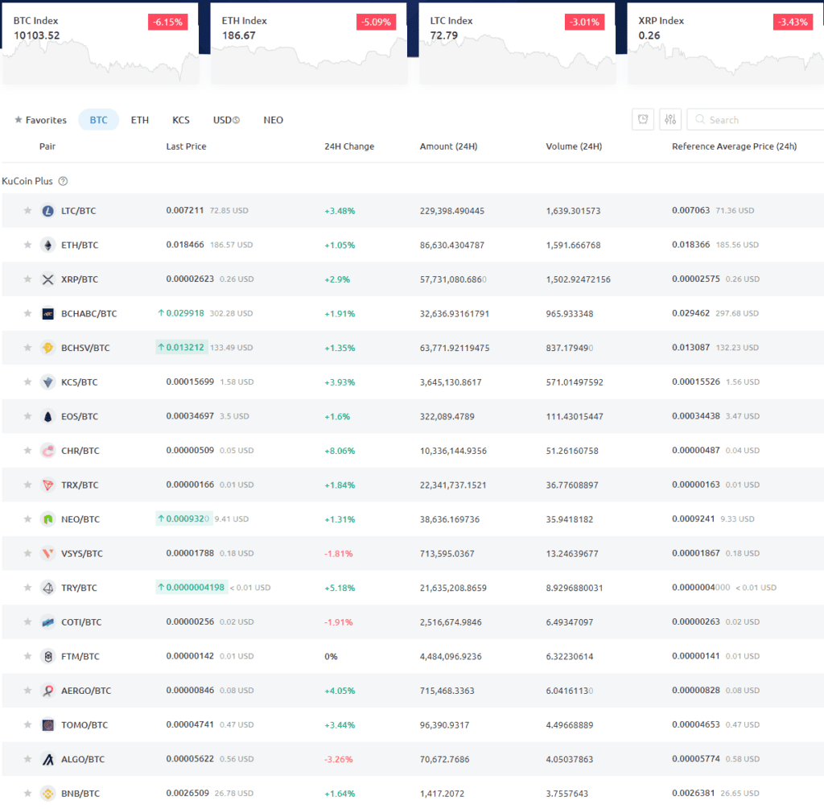Image resolution: width=824 pixels, height=809 pixels.
Task: Click the VSYS coin icon
Action: pyautogui.click(x=47, y=554)
